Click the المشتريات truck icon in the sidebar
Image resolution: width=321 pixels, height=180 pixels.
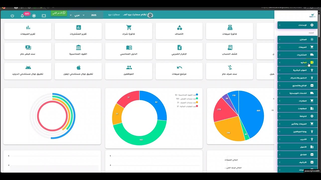pos(312,55)
